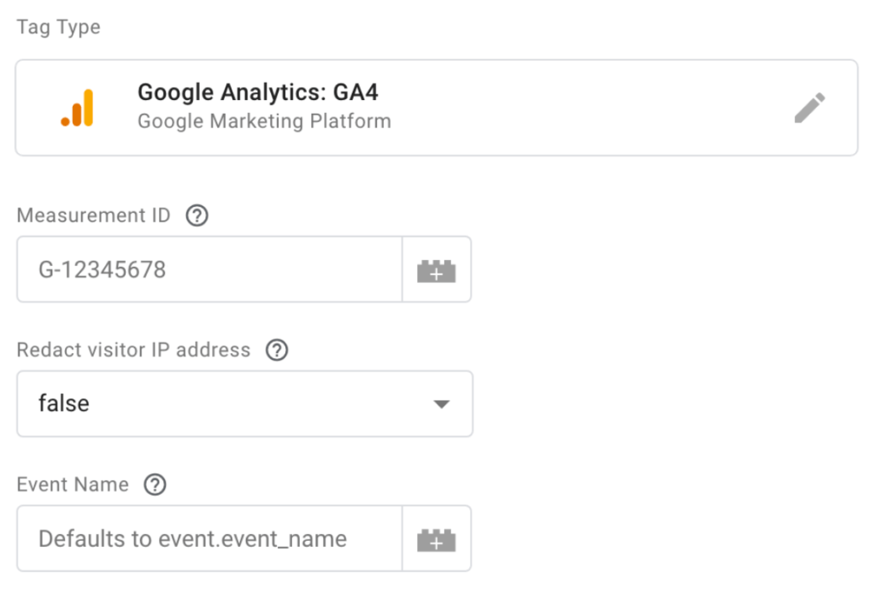The image size is (875, 600).
Task: Focus the Measurement ID input box
Action: coord(209,269)
